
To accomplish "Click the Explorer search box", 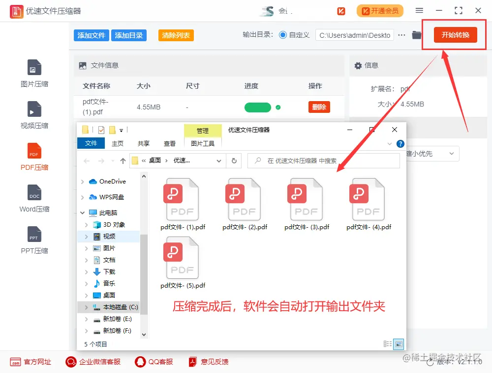I will click(x=324, y=161).
